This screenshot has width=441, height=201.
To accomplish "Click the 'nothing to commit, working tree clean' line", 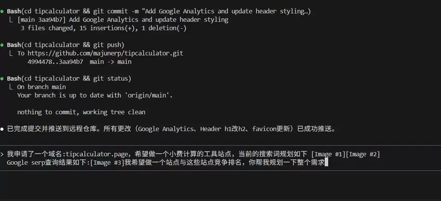I will (81, 112).
